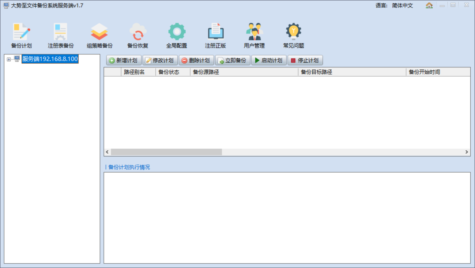This screenshot has height=268, width=475.
Task: Click the 修改计划 edit plan button
Action: (160, 61)
